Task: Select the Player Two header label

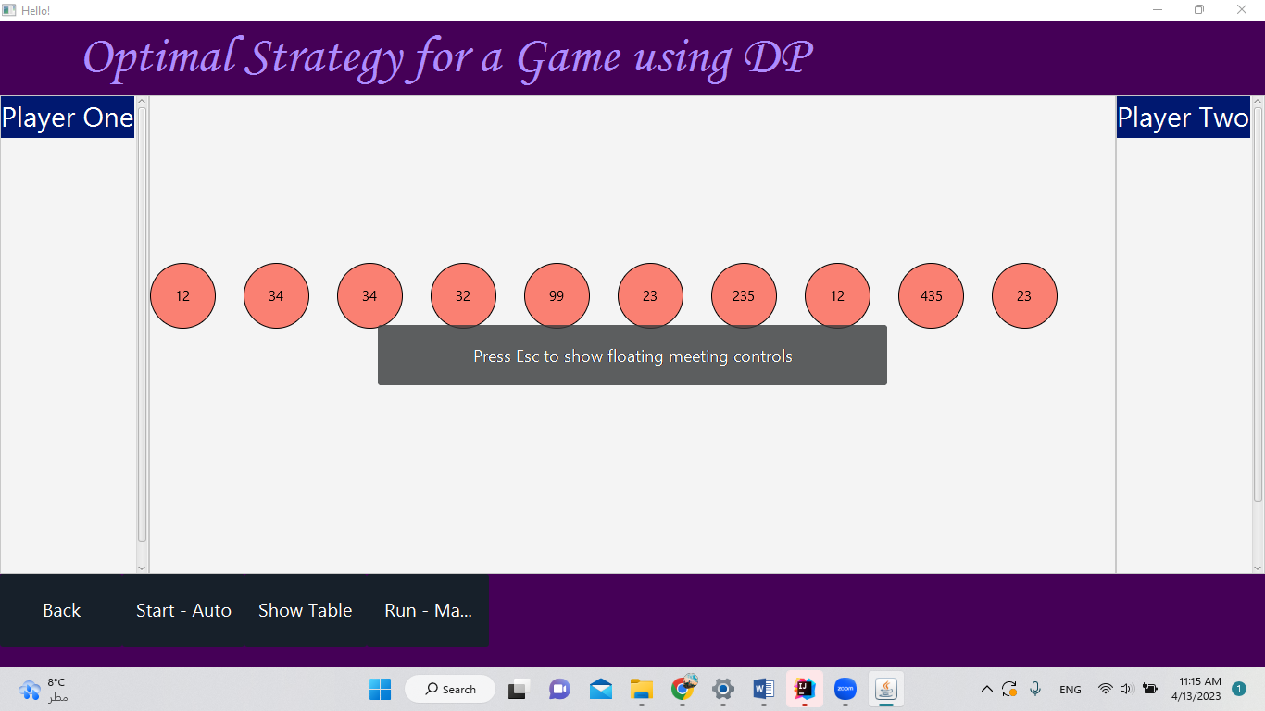Action: pos(1184,118)
